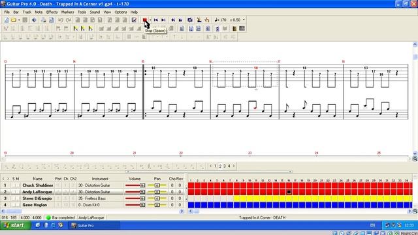
Task: Open the x 0.50 speed dropdown
Action: coord(244,20)
